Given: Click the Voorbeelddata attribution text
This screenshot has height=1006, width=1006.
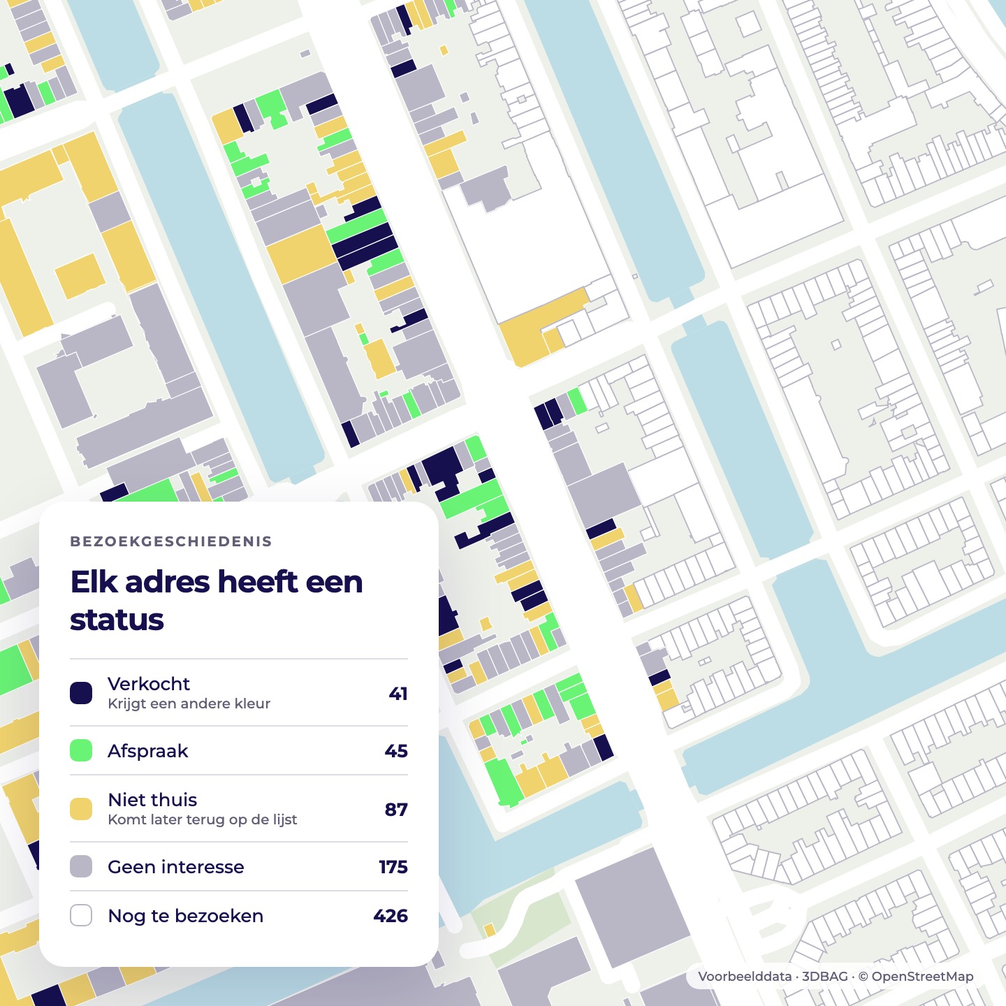Looking at the screenshot, I should [745, 977].
